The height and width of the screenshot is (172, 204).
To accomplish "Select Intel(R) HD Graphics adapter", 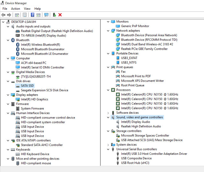I will pos(35,99).
